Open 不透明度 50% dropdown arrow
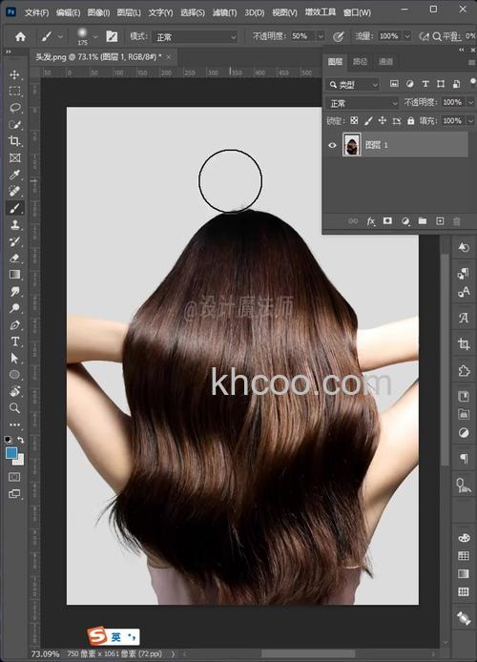This screenshot has width=477, height=662. (321, 37)
